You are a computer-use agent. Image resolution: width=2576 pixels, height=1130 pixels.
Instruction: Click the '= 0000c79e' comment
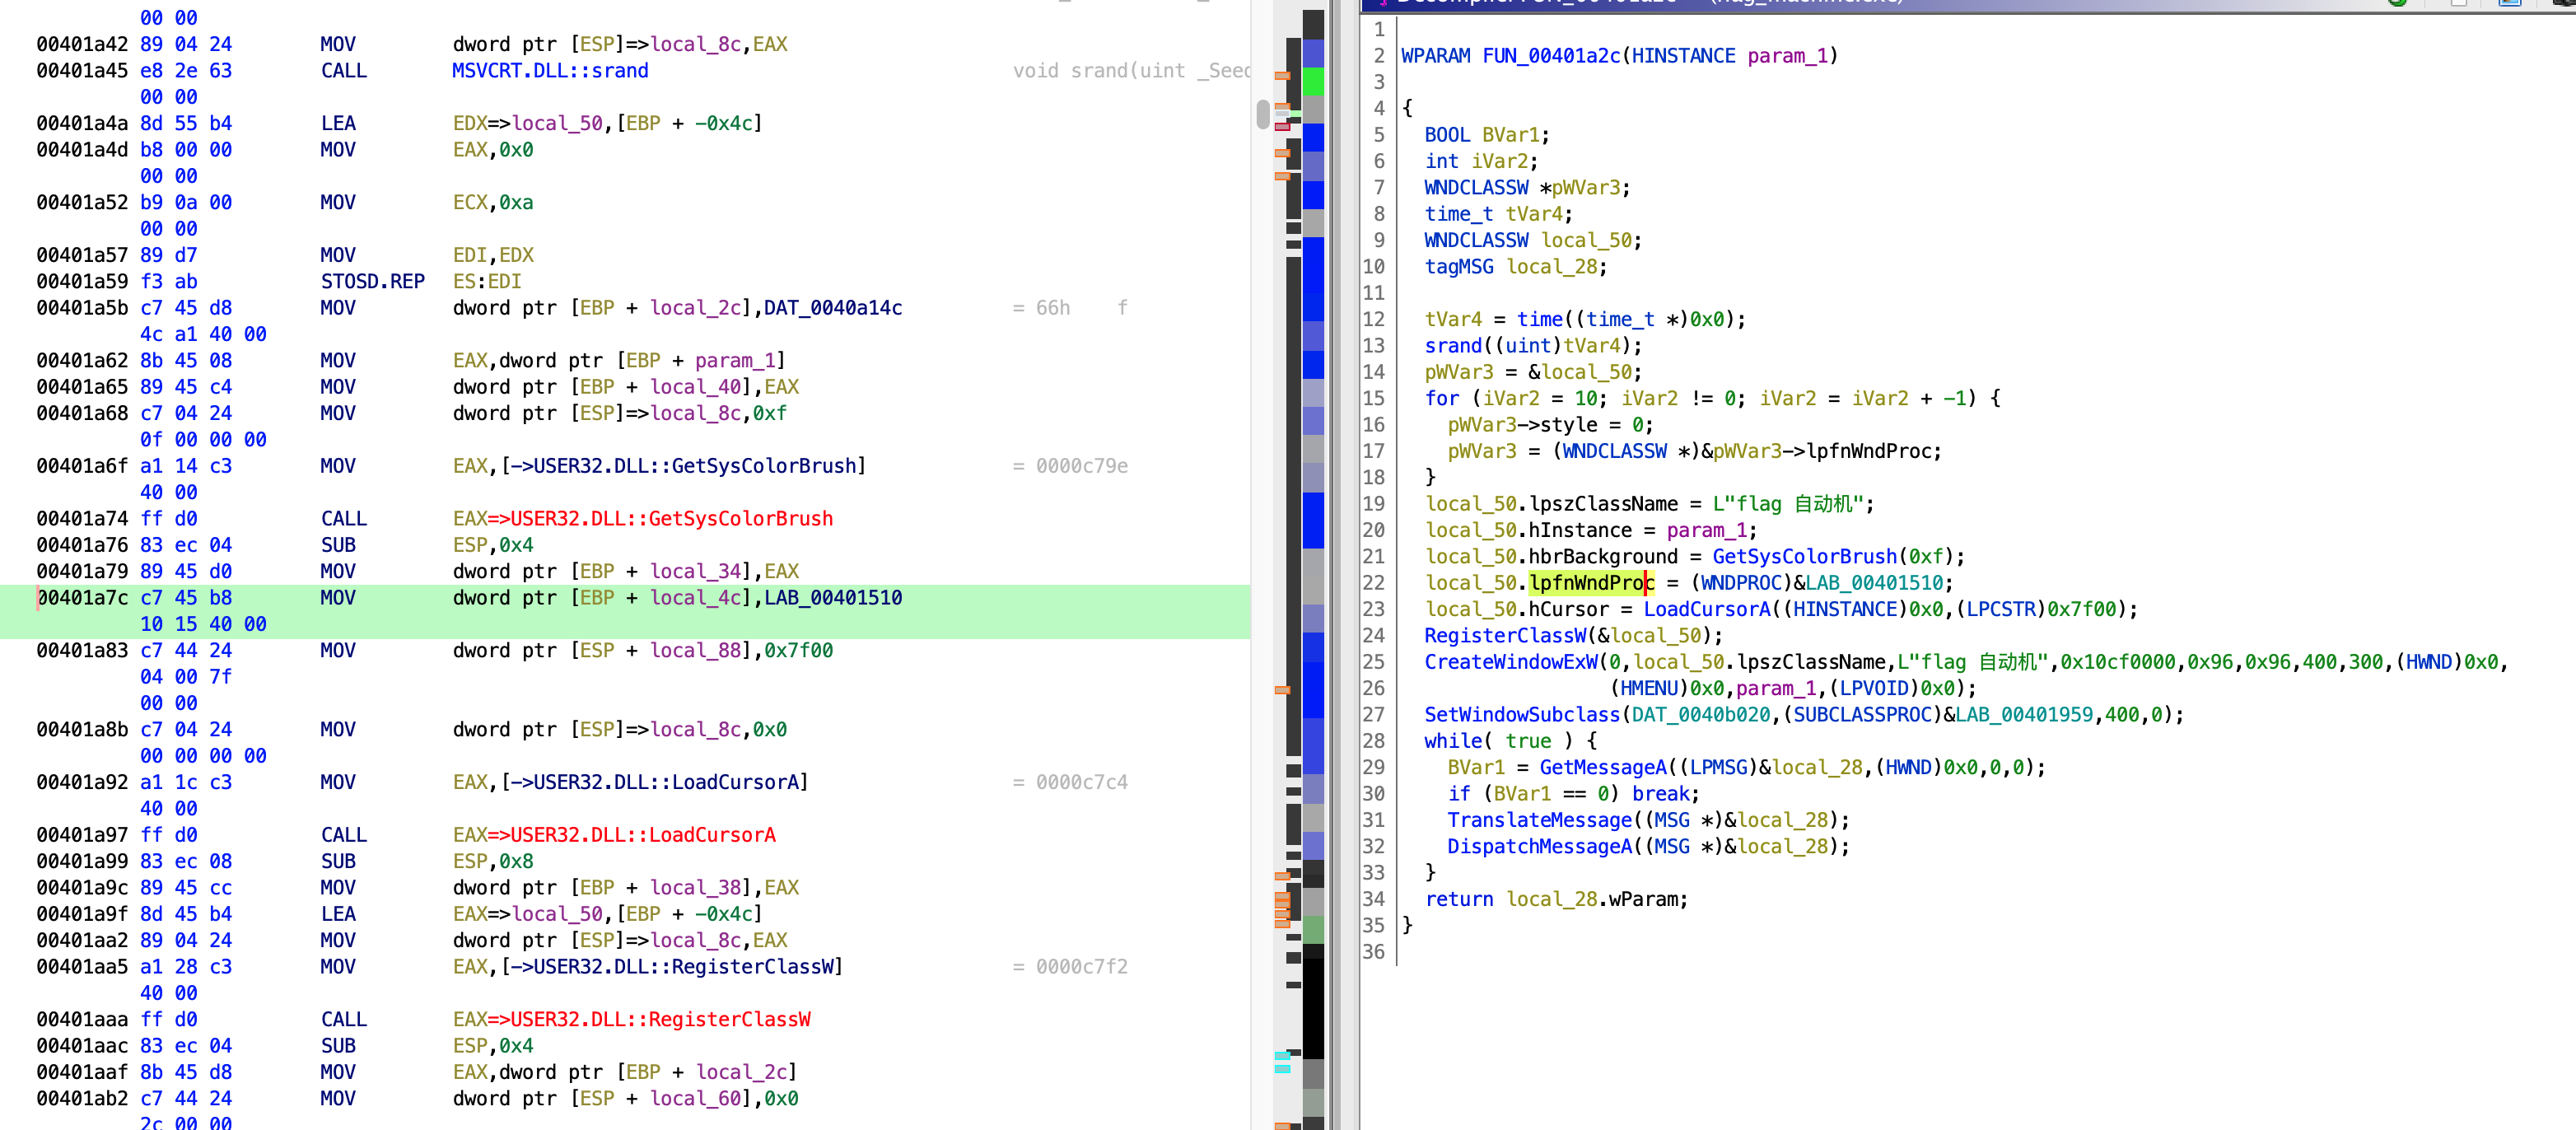click(1070, 466)
